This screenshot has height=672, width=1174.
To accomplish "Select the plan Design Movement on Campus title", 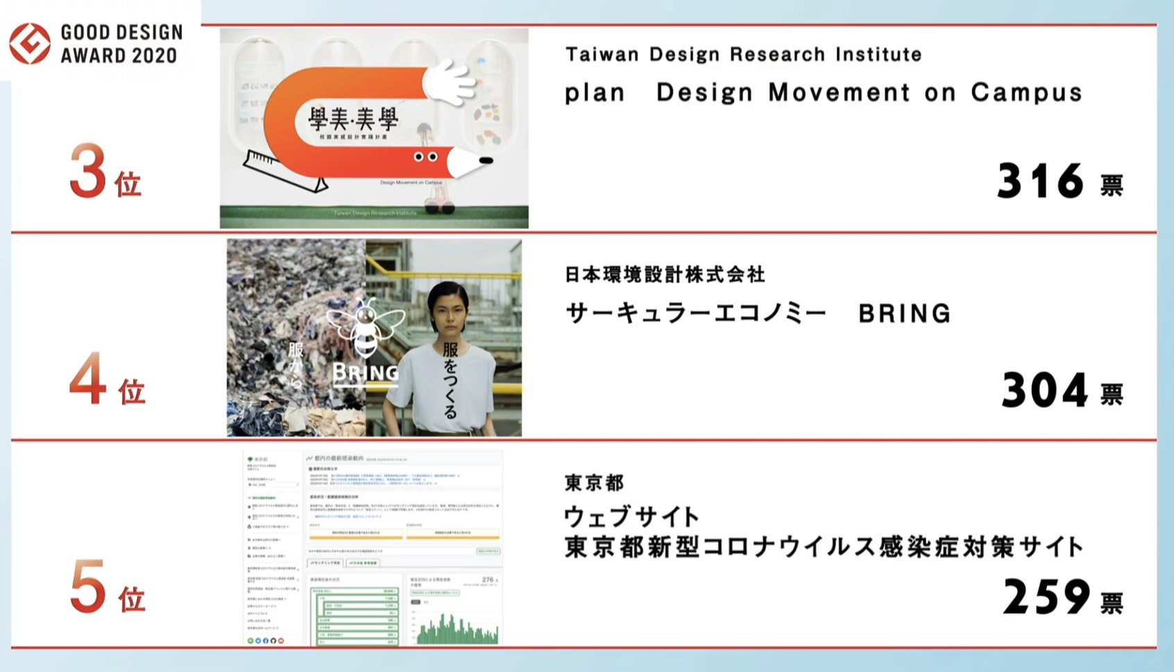I will (x=824, y=92).
